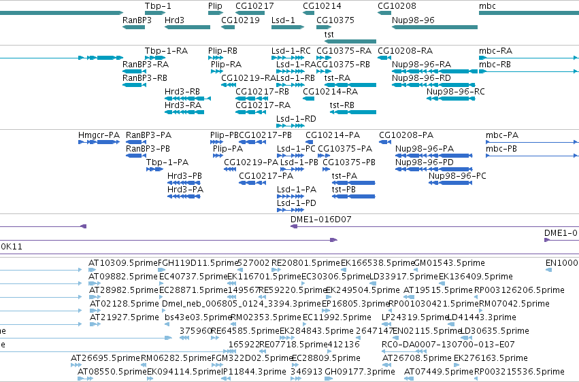
Task: Click the CG10217 gene label
Action: [254, 6]
